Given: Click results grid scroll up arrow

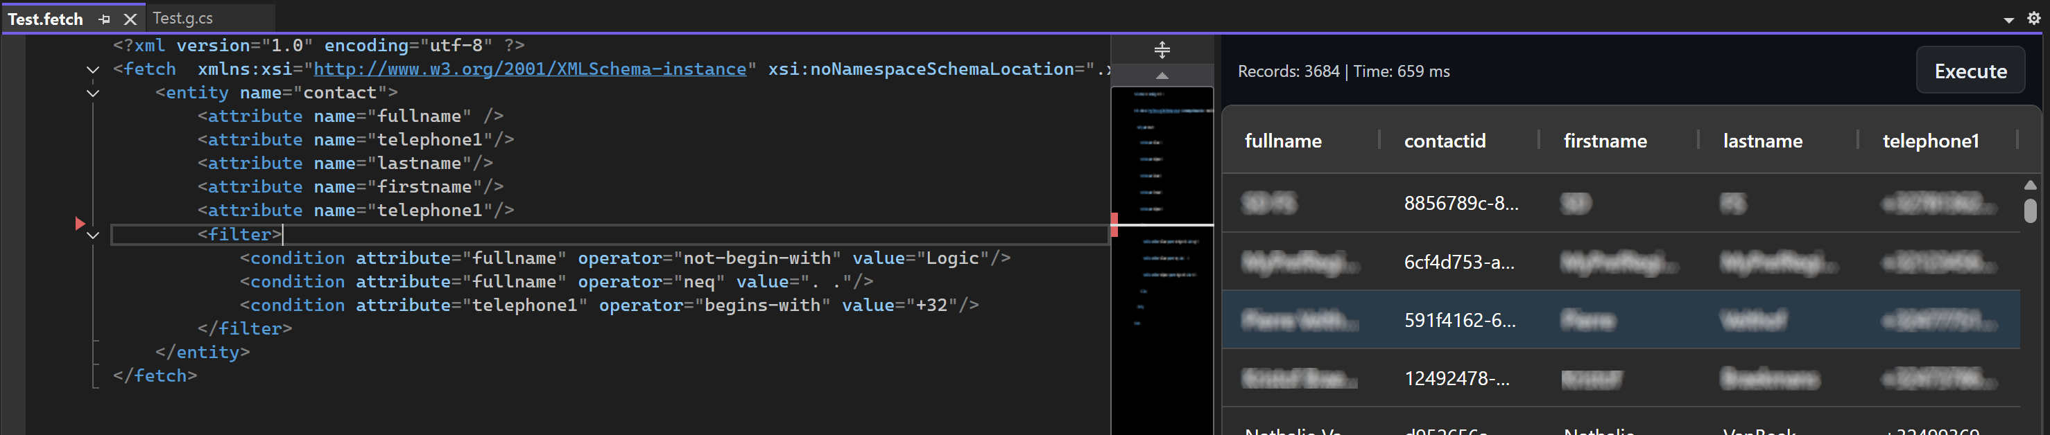Looking at the screenshot, I should [2030, 184].
